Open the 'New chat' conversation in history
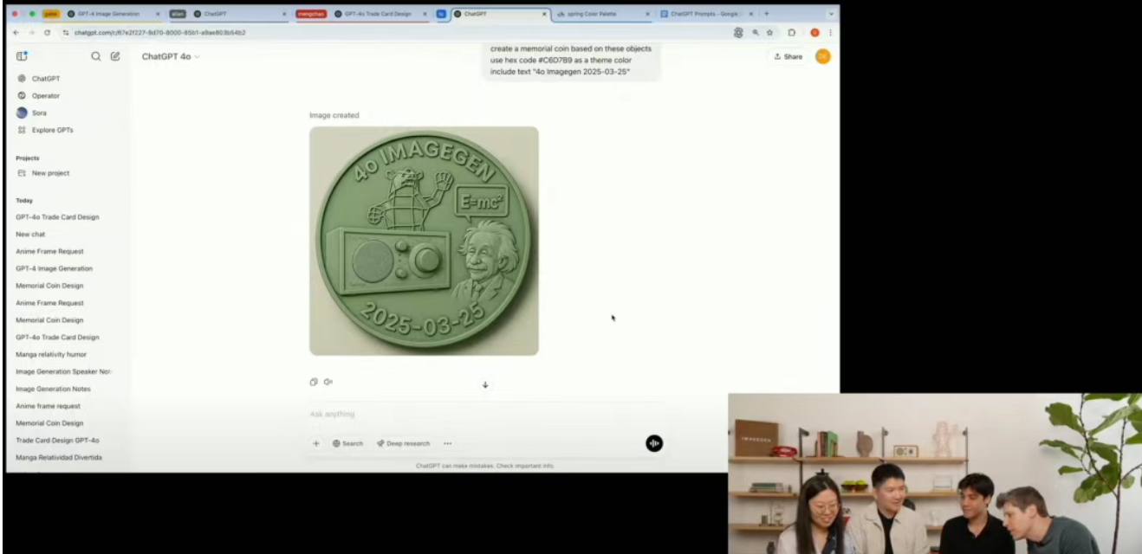The image size is (1142, 554). tap(30, 235)
